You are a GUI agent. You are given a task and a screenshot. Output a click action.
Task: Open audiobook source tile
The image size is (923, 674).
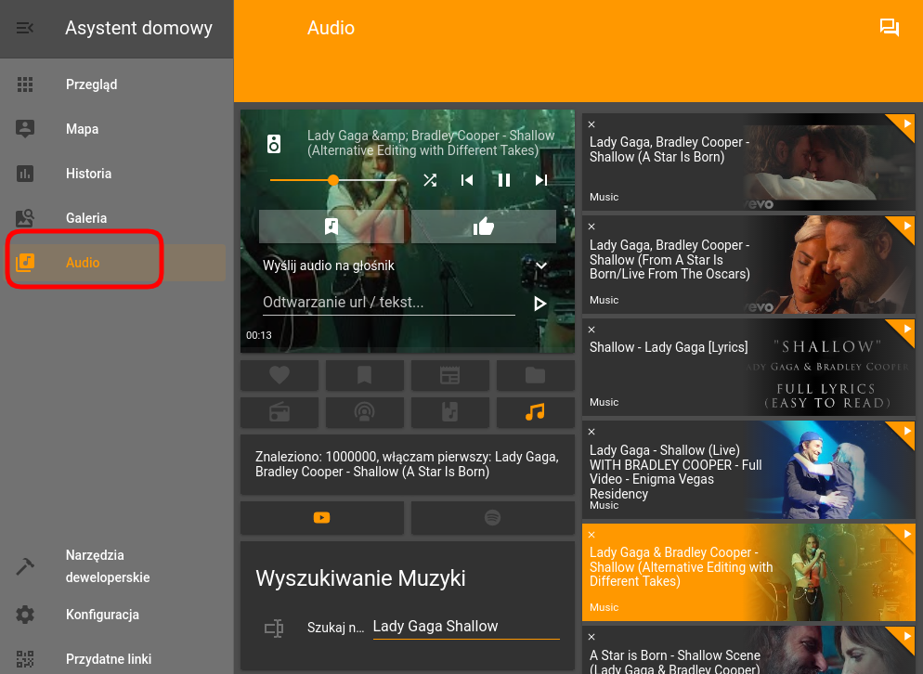(450, 411)
